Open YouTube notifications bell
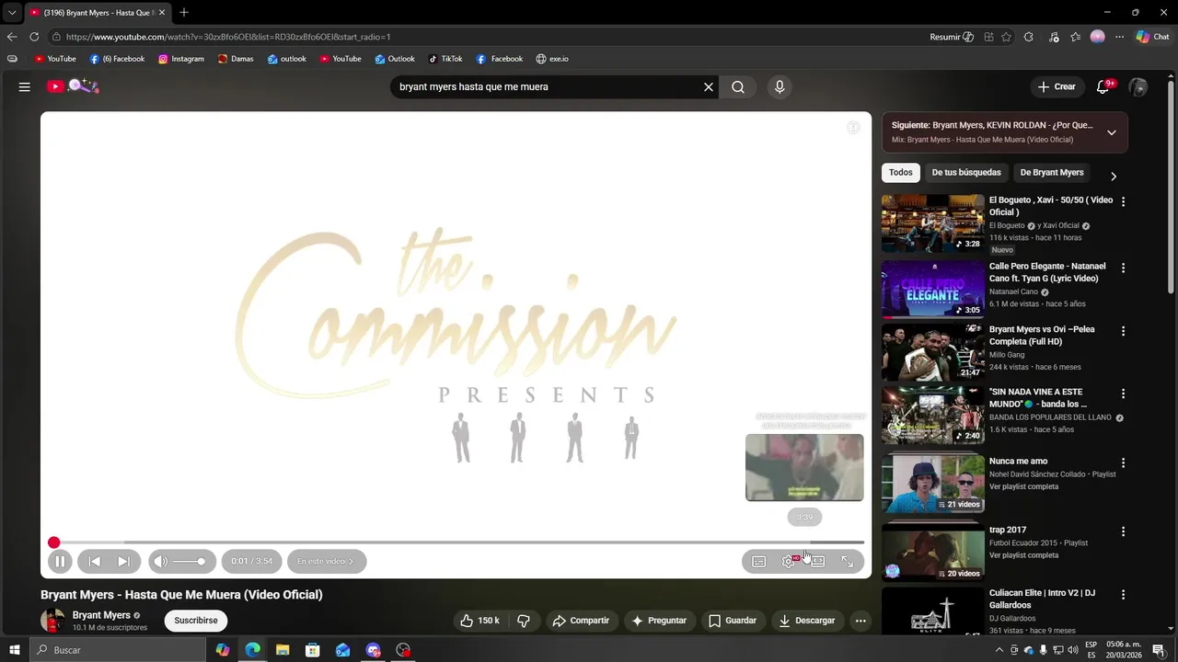 [x=1103, y=86]
